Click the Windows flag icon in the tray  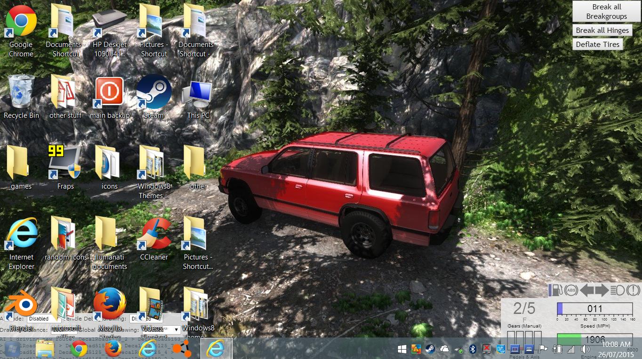[x=402, y=349]
